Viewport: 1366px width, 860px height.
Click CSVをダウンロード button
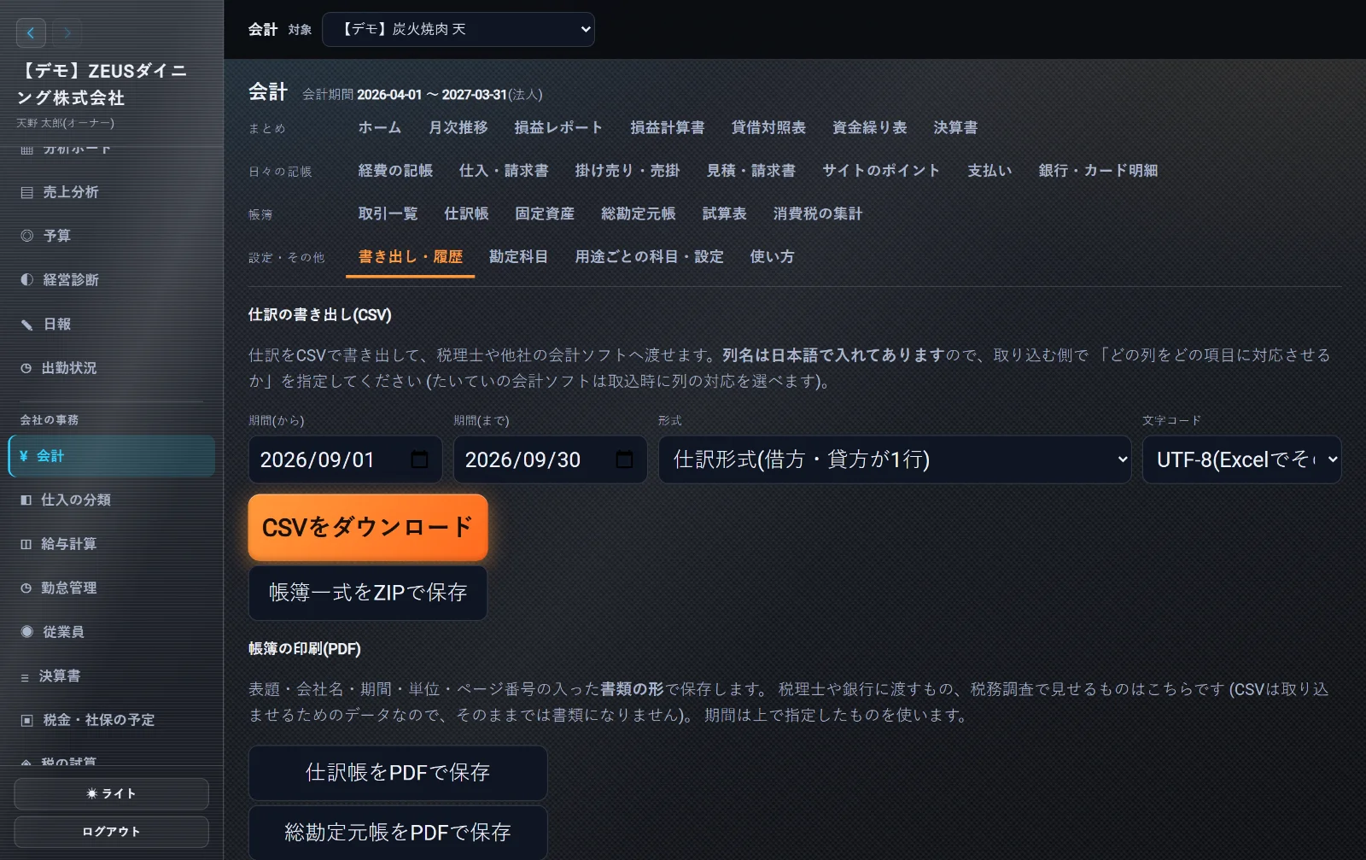pyautogui.click(x=368, y=527)
